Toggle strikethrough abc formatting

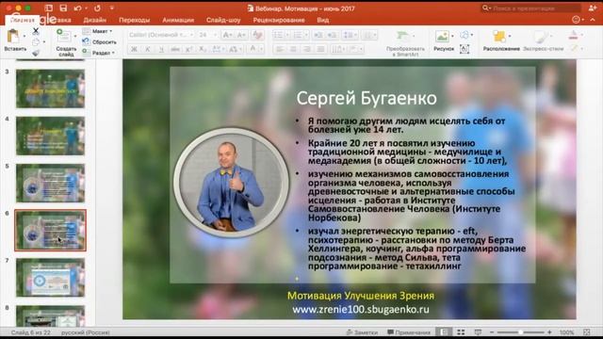175,49
